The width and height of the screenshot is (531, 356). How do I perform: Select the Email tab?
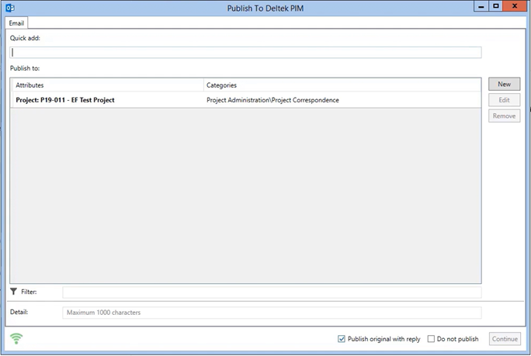[x=16, y=23]
